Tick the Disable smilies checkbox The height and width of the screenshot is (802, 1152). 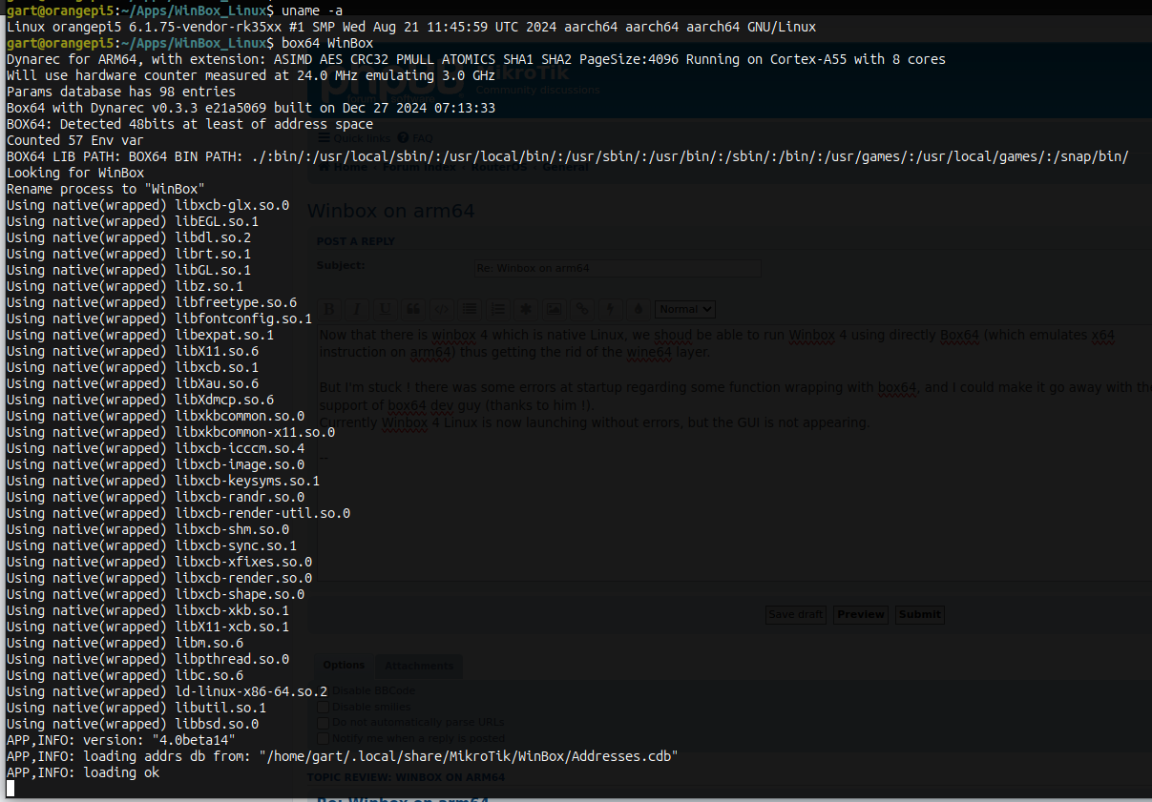324,707
